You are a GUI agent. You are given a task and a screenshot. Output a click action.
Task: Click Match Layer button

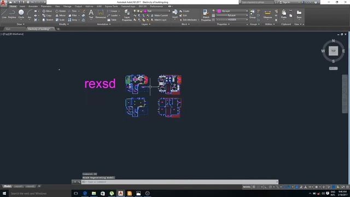point(159,20)
